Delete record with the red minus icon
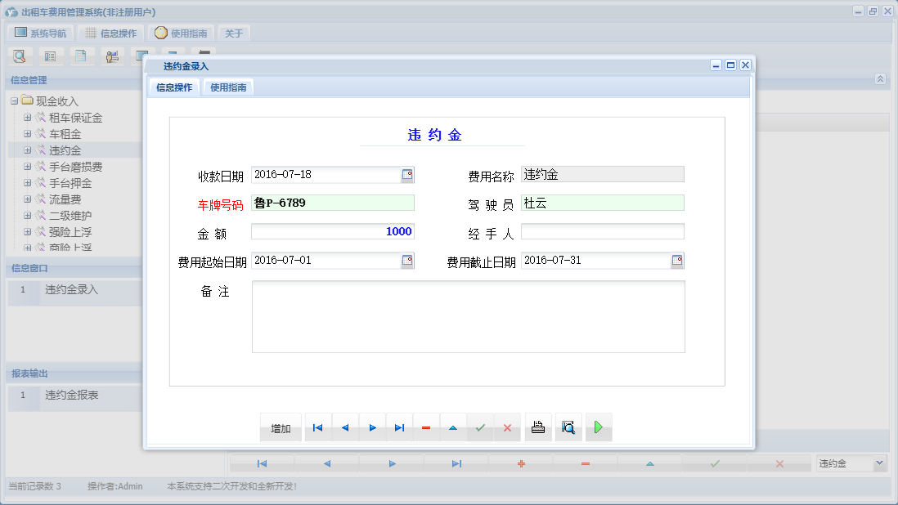This screenshot has height=505, width=898. [x=426, y=427]
